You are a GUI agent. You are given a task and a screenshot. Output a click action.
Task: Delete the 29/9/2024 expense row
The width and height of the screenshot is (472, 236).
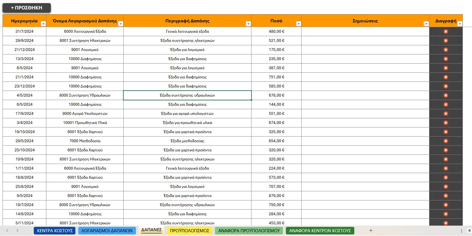[446, 41]
